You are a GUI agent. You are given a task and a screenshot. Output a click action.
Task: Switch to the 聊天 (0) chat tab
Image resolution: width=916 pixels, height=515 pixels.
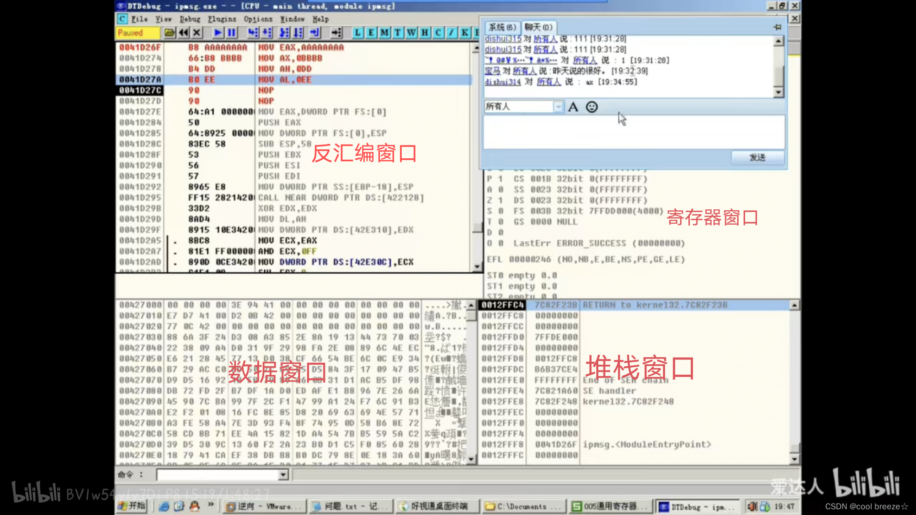[538, 27]
